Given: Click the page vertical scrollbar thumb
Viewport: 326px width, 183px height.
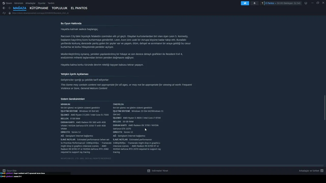Looking at the screenshot, I should [325, 108].
